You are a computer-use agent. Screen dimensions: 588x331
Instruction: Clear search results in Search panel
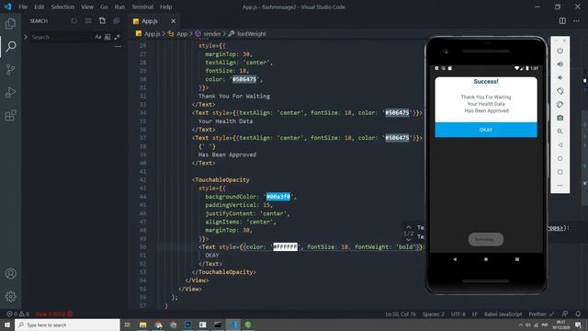[x=88, y=21]
